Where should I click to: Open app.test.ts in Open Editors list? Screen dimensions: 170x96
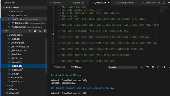pyautogui.click(x=24, y=15)
